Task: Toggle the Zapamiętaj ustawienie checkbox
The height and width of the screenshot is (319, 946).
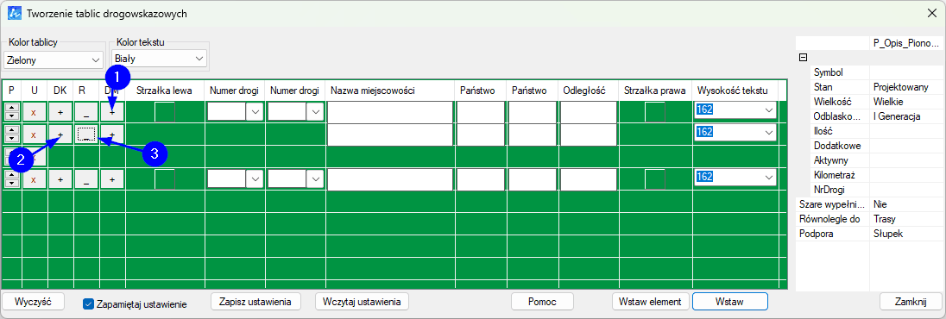Action: coord(87,304)
